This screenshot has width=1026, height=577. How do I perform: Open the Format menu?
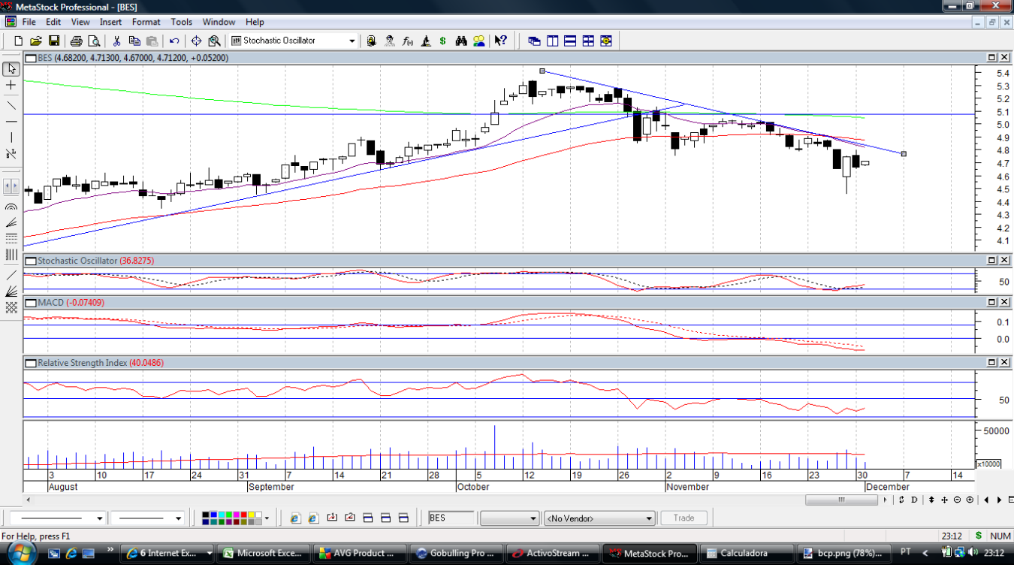click(x=146, y=22)
